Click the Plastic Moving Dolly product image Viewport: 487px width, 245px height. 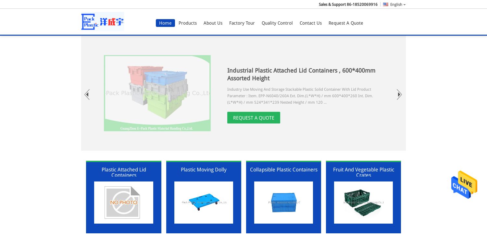pyautogui.click(x=204, y=202)
